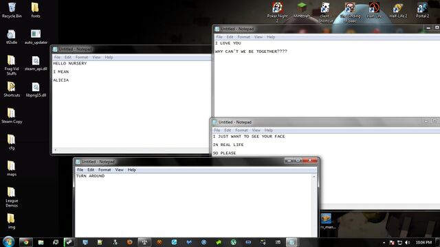This screenshot has width=440, height=247.
Task: Open Windows Explorer folder taskbar icon
Action: click(x=41, y=242)
